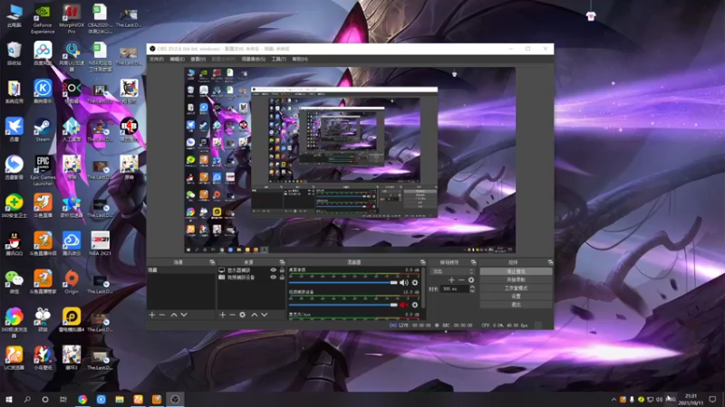Open the penguin QQ desktop shortcut
This screenshot has width=725, height=407.
click(x=14, y=243)
